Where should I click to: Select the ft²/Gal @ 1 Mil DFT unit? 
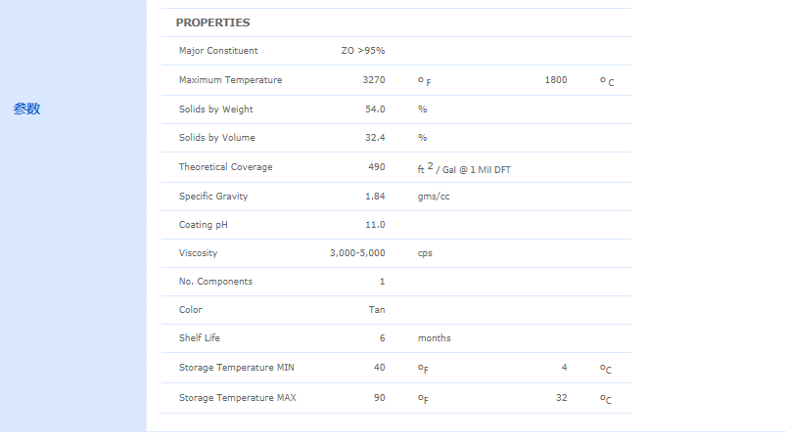[x=464, y=168]
